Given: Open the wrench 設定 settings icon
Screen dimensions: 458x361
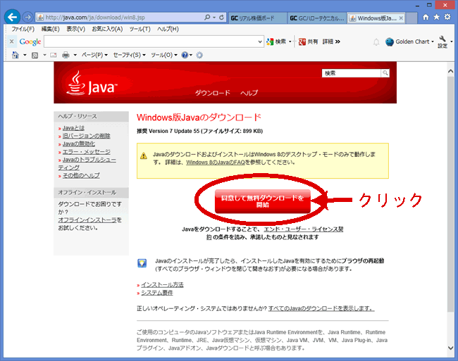Looking at the screenshot, I should tap(442, 42).
